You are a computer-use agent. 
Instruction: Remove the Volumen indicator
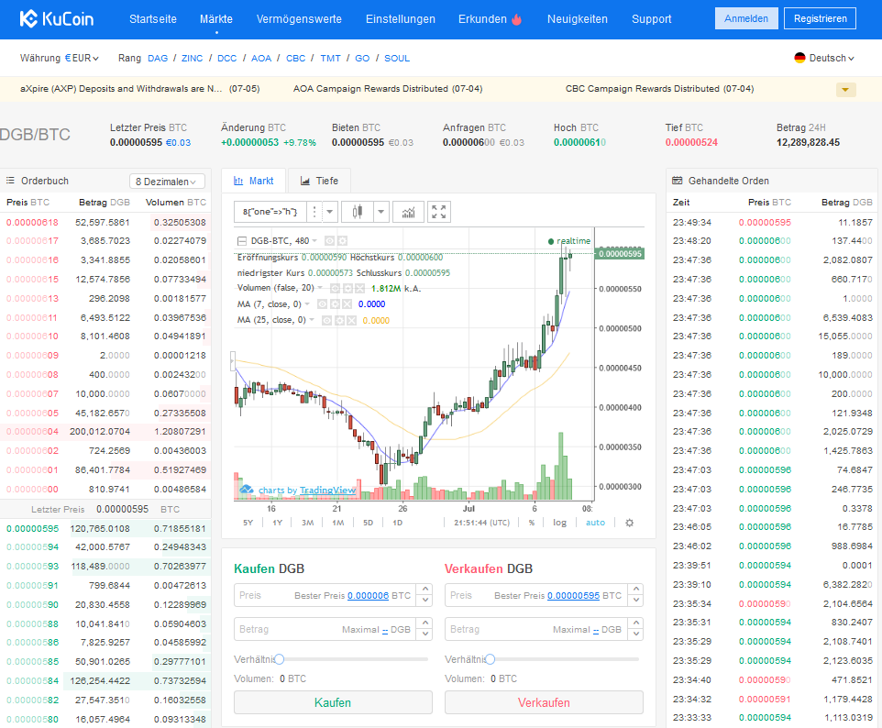coord(359,288)
